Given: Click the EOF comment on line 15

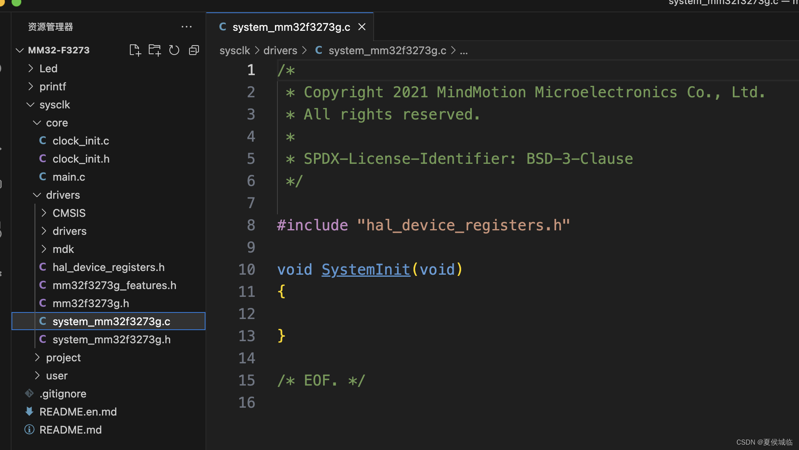Looking at the screenshot, I should click(321, 380).
